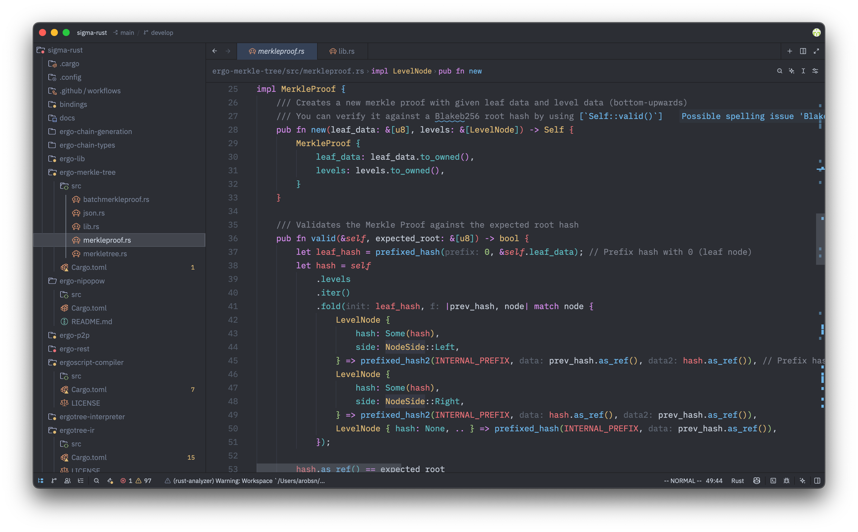The width and height of the screenshot is (858, 532).
Task: Click breadcrumb impl LevelNode
Action: 401,71
